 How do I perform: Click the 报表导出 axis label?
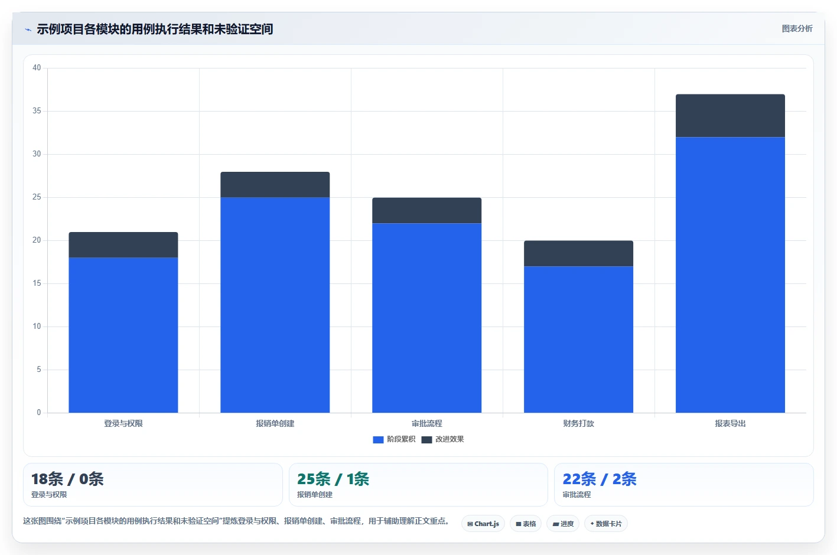tap(731, 423)
